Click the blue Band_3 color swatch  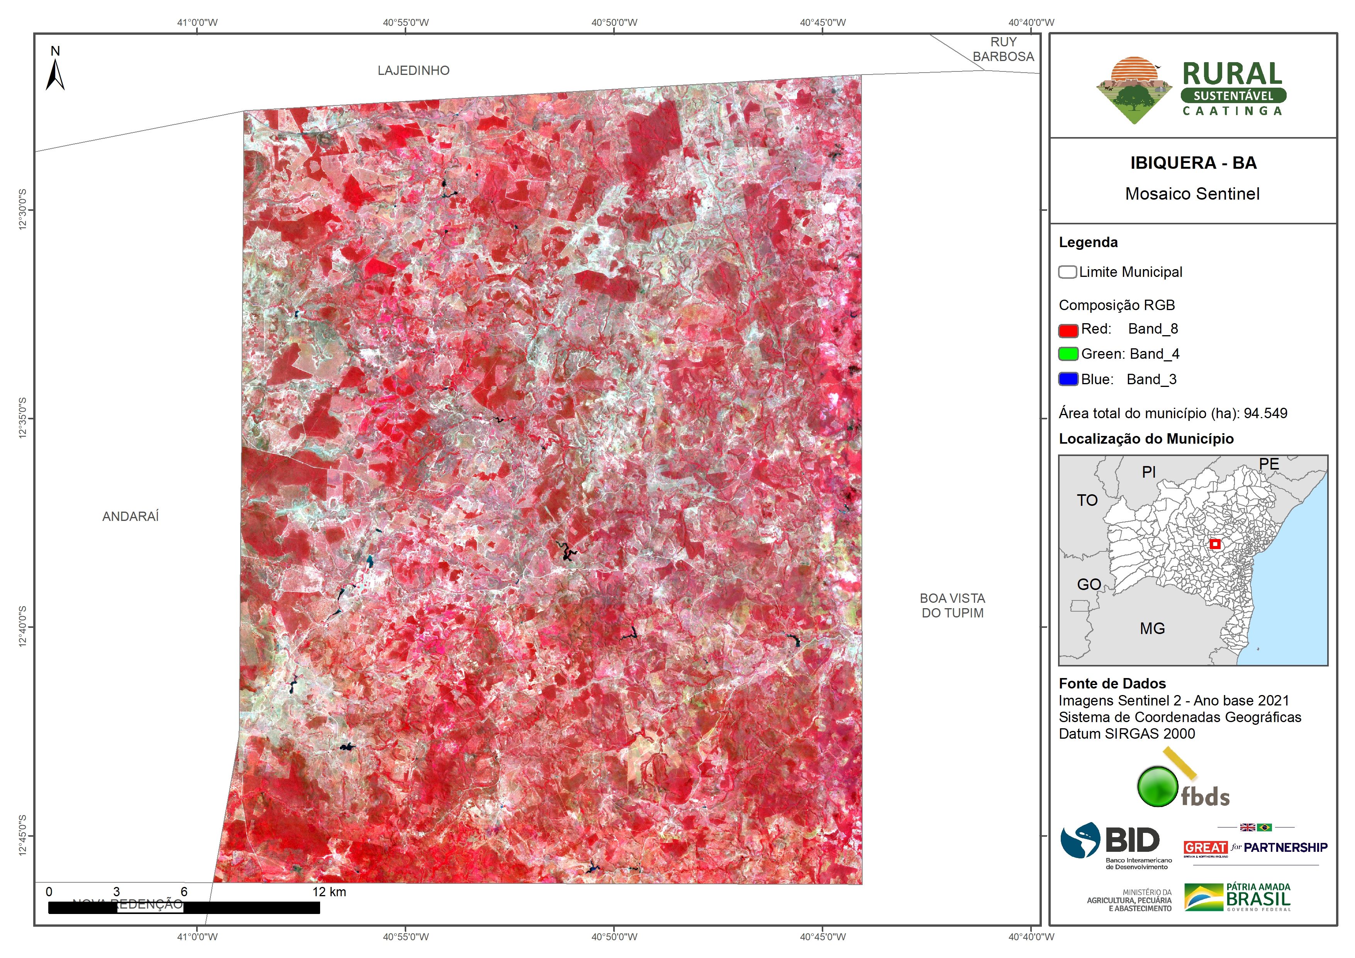click(x=1068, y=380)
